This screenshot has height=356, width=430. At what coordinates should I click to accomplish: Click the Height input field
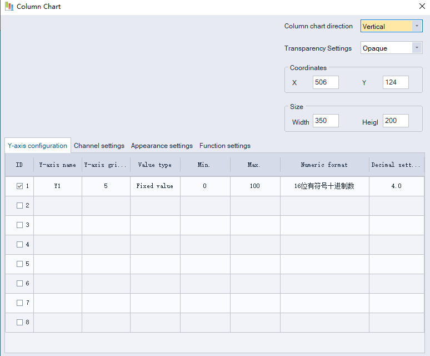(x=396, y=121)
